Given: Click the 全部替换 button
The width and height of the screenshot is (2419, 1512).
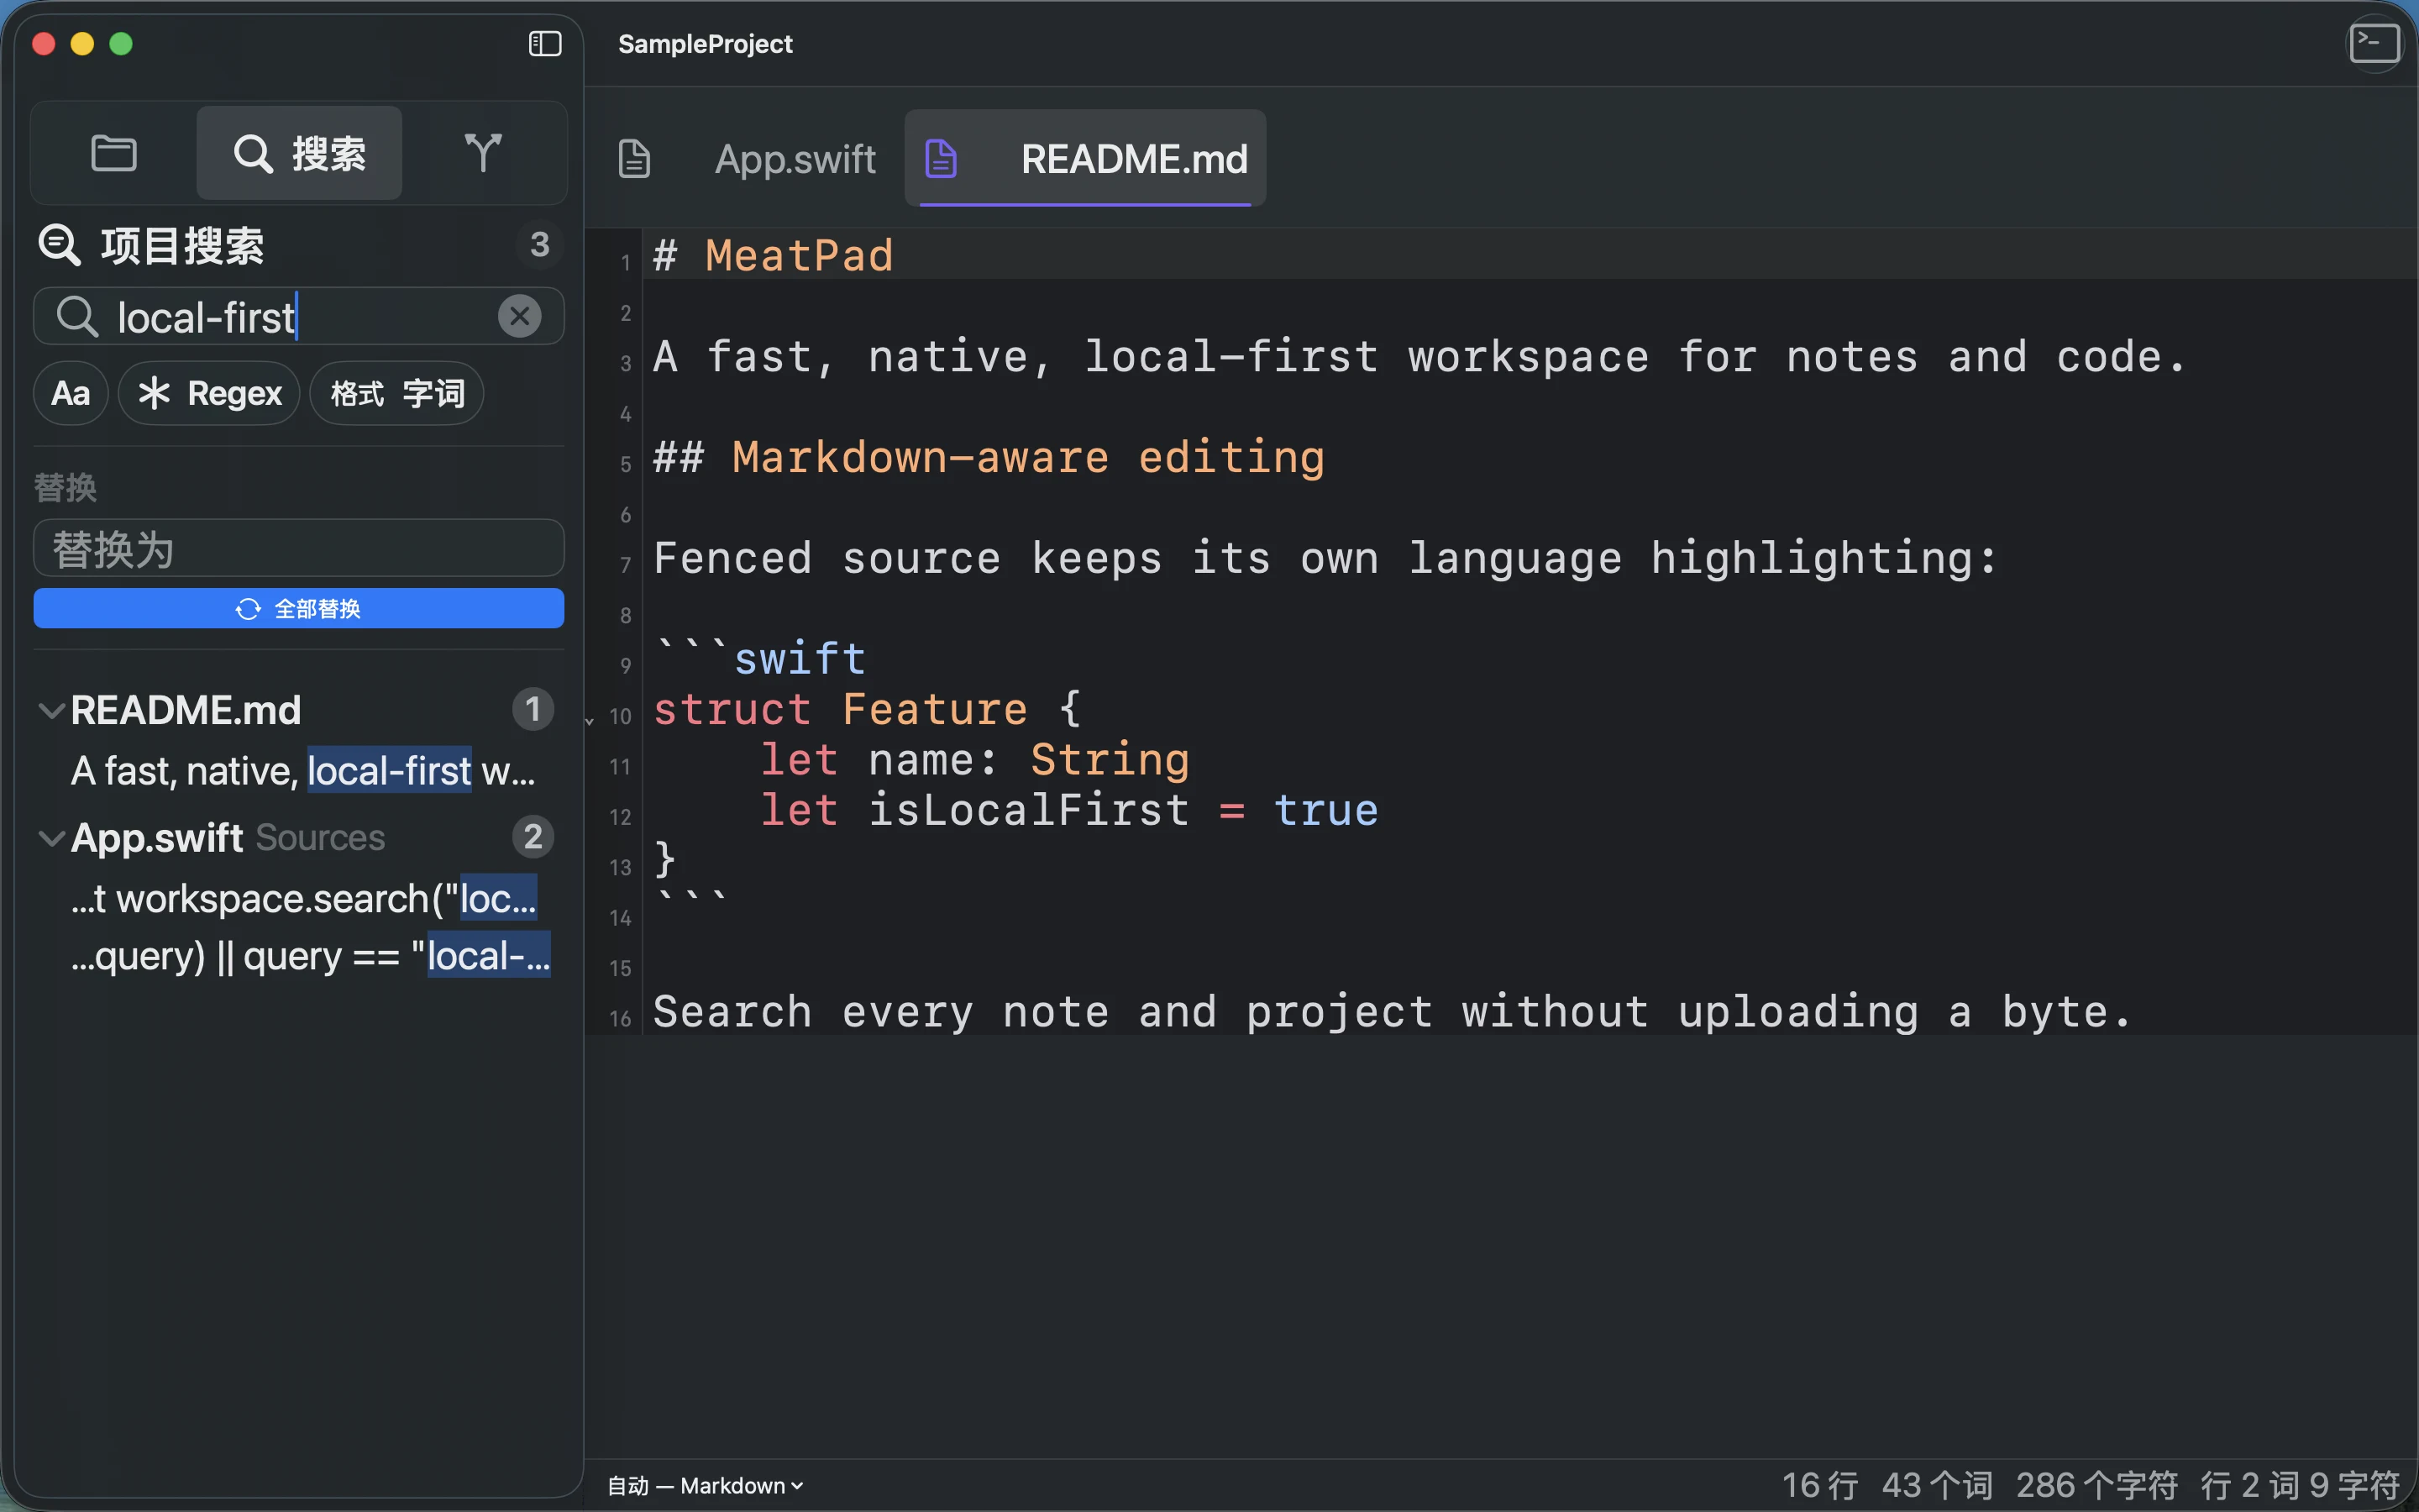Looking at the screenshot, I should pyautogui.click(x=299, y=608).
